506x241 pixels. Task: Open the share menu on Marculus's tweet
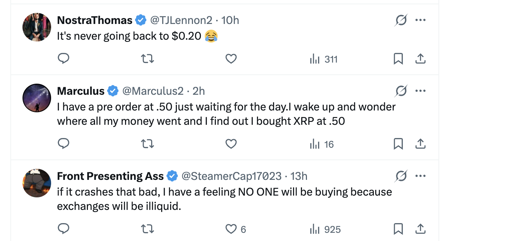coord(420,143)
